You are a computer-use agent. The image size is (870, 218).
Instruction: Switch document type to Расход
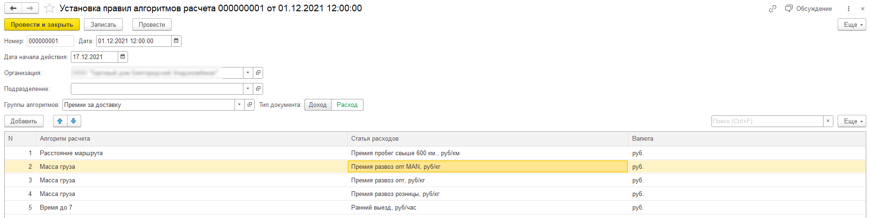coord(347,105)
